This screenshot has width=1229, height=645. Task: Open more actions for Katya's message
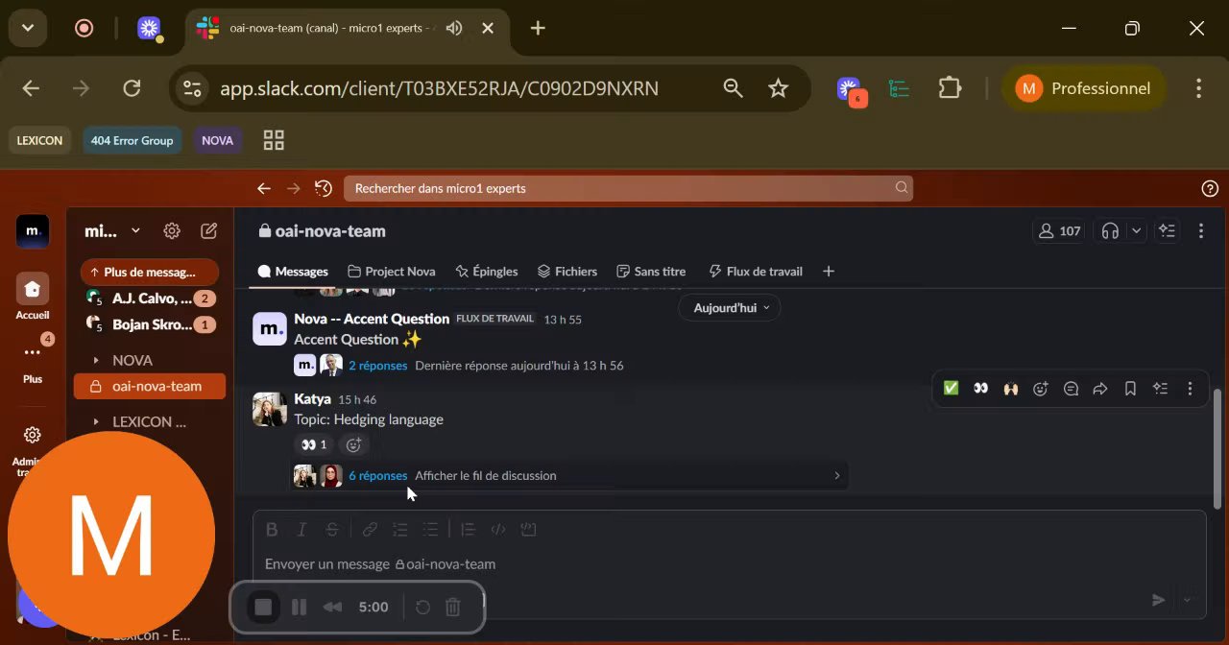pyautogui.click(x=1190, y=389)
